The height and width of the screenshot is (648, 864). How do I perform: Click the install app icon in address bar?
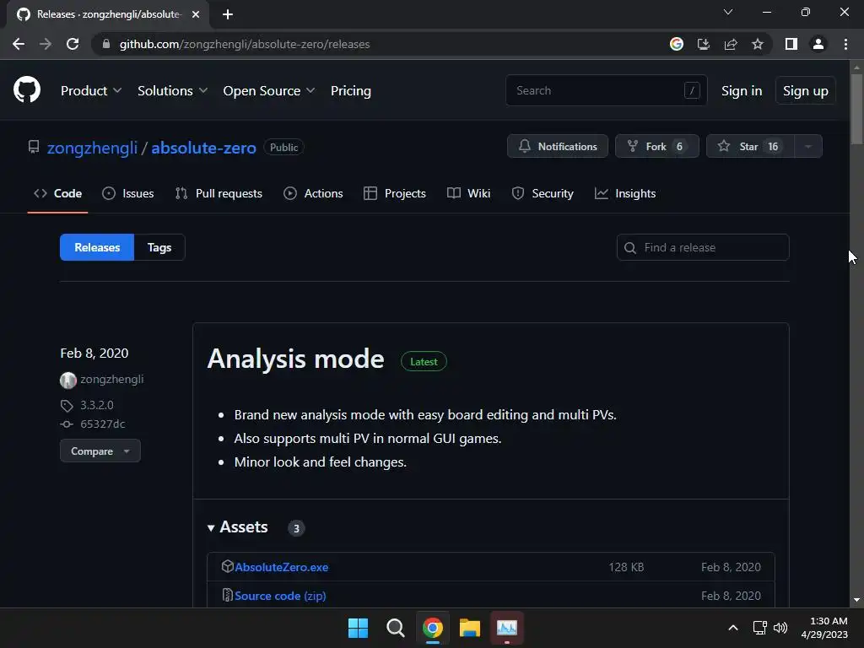pos(704,44)
